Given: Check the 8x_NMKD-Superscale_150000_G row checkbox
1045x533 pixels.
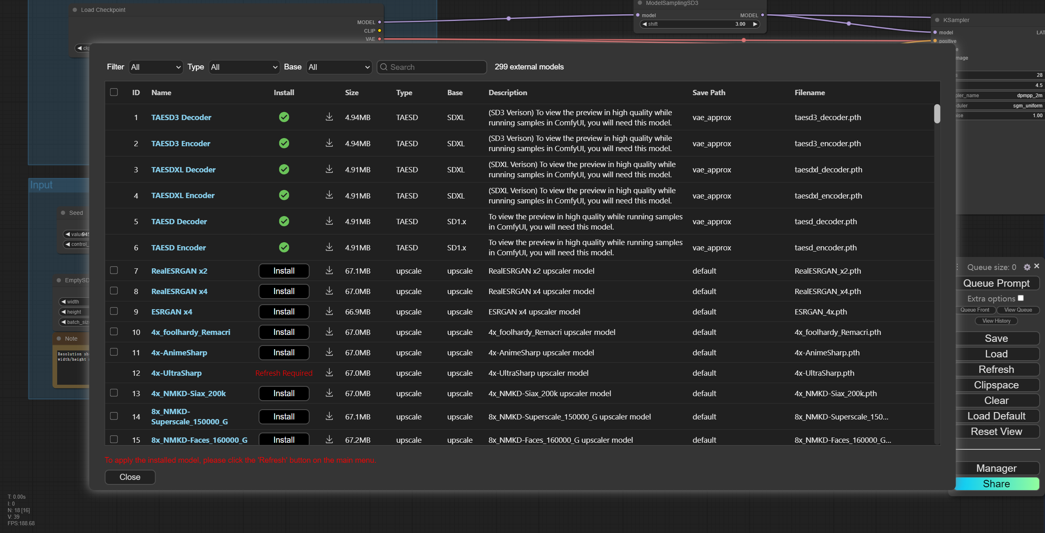Looking at the screenshot, I should (114, 416).
